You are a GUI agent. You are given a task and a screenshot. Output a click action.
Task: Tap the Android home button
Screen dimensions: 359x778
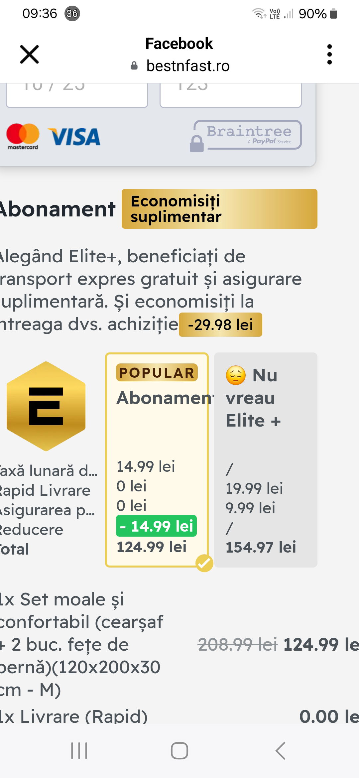pyautogui.click(x=179, y=751)
